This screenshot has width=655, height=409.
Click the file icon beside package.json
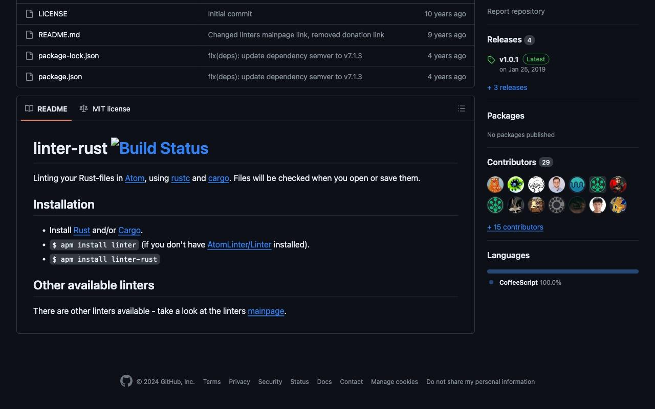29,77
